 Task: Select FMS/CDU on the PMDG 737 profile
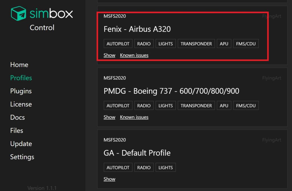click(246, 105)
